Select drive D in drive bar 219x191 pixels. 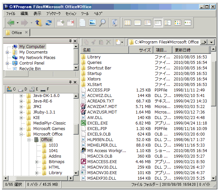[x=23, y=89]
